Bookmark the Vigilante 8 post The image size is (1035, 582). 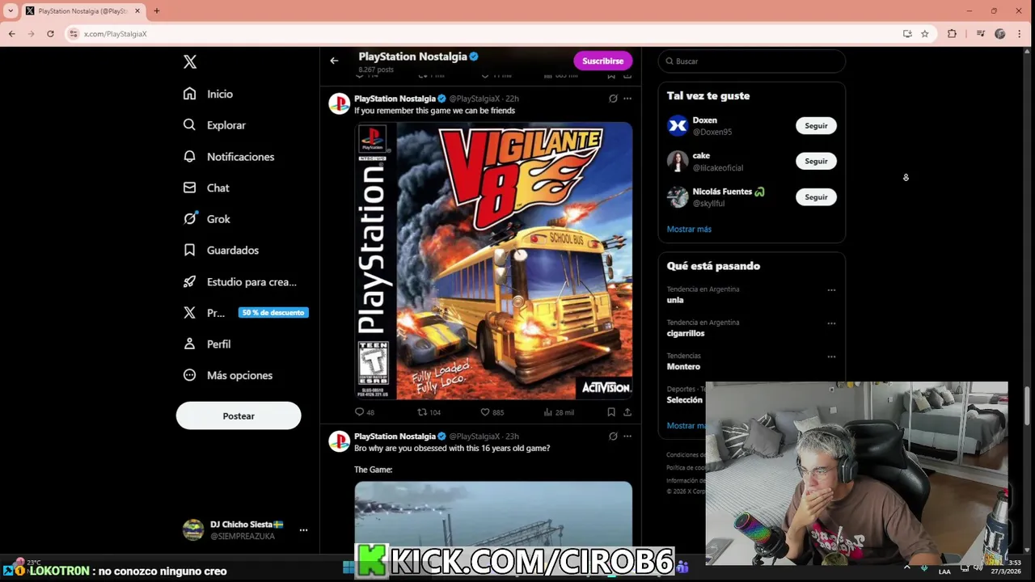point(611,412)
